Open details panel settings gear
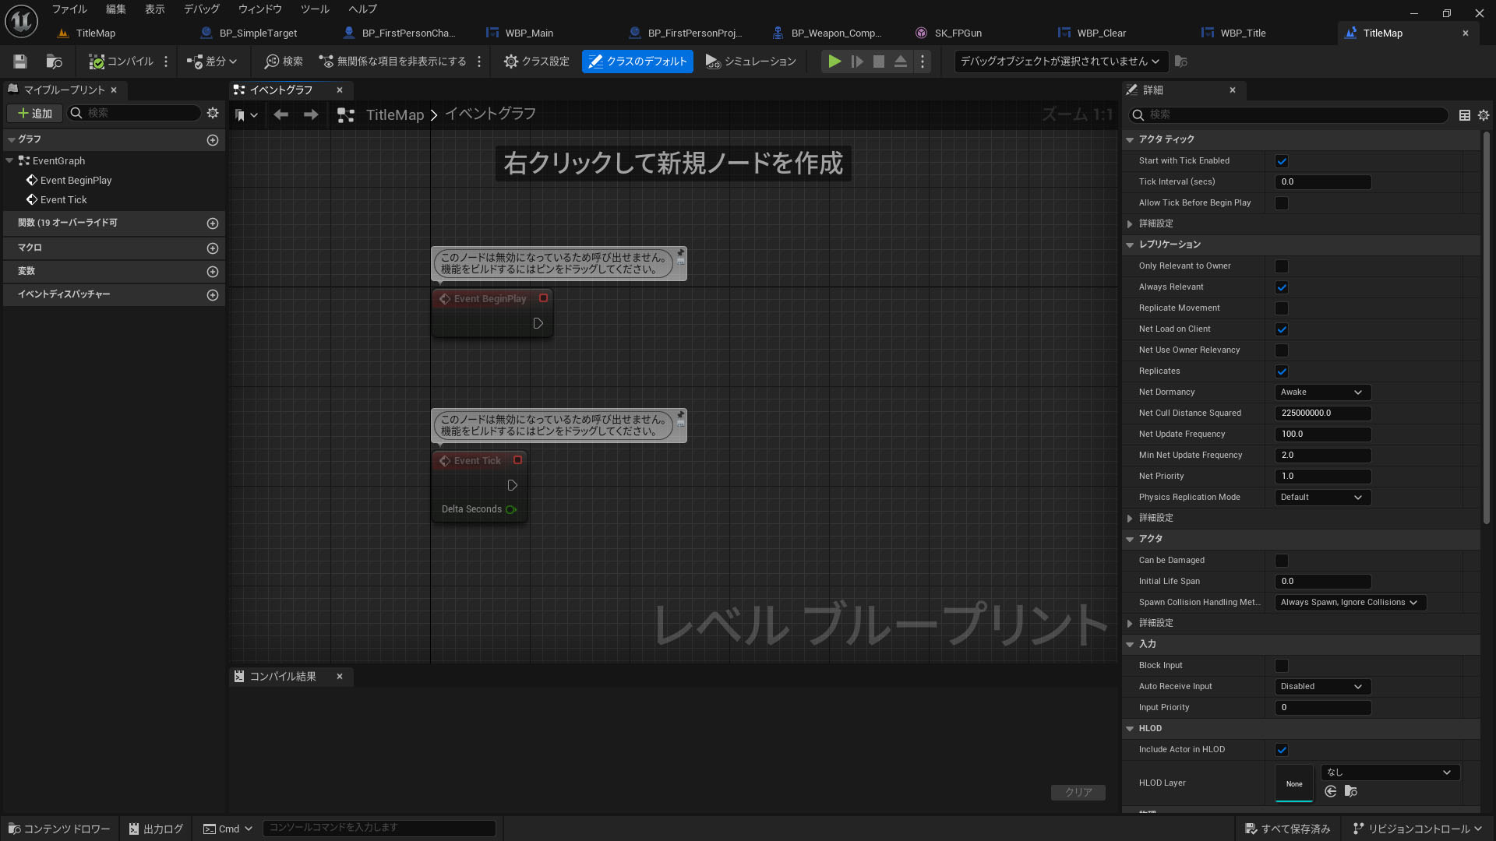1496x841 pixels. (1484, 115)
